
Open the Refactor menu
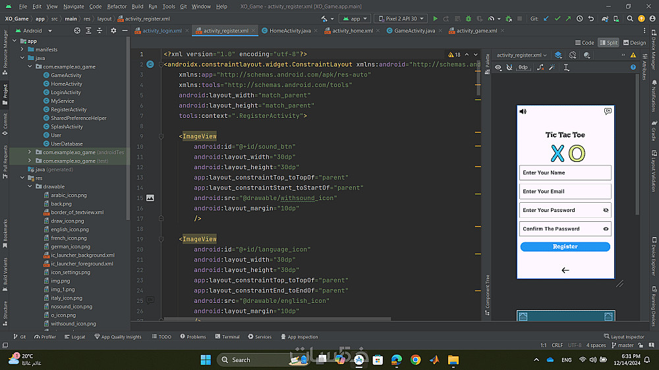click(117, 6)
